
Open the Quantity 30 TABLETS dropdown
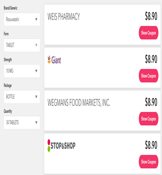click(22, 123)
